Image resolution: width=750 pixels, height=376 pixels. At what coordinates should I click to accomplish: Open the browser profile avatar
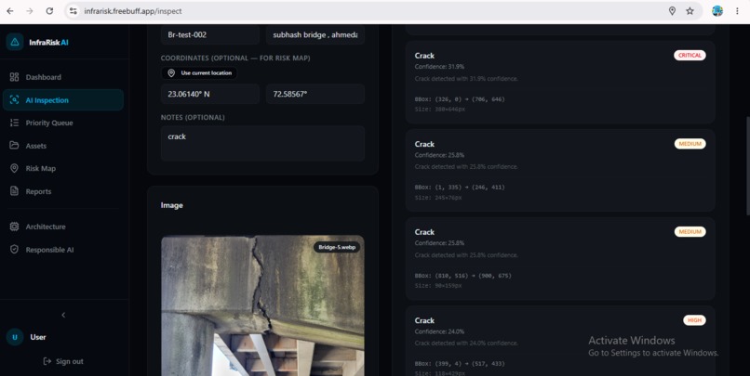coord(717,11)
